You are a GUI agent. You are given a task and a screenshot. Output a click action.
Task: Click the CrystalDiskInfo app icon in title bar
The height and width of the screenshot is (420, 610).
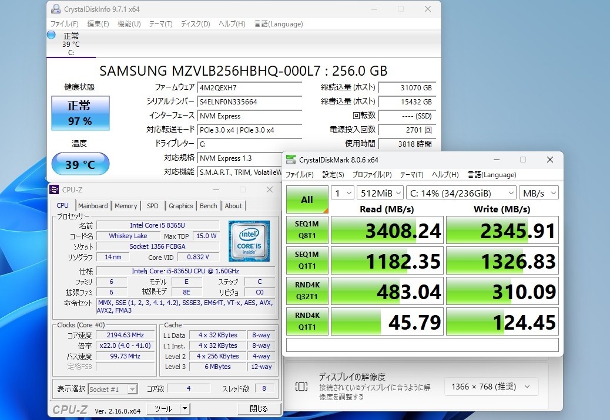[x=55, y=9]
